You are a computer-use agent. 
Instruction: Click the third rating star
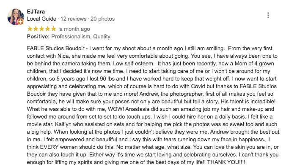(42, 29)
